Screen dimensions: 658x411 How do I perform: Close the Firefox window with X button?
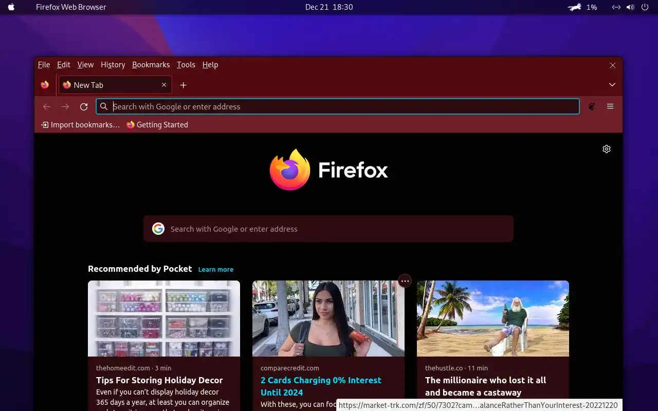[613, 65]
